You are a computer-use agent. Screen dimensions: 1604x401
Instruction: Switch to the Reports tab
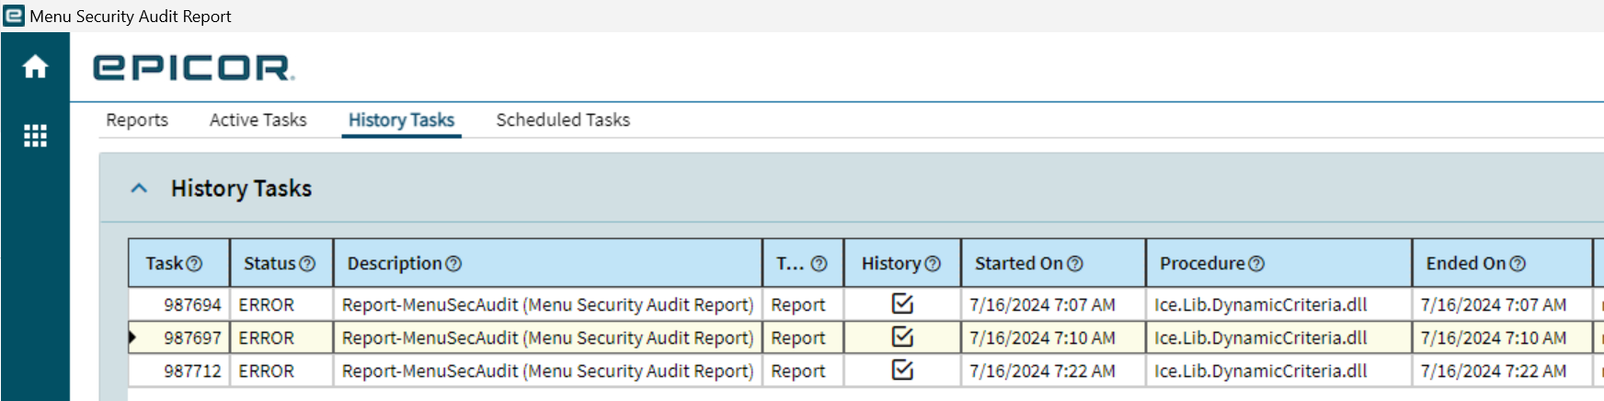tap(137, 120)
